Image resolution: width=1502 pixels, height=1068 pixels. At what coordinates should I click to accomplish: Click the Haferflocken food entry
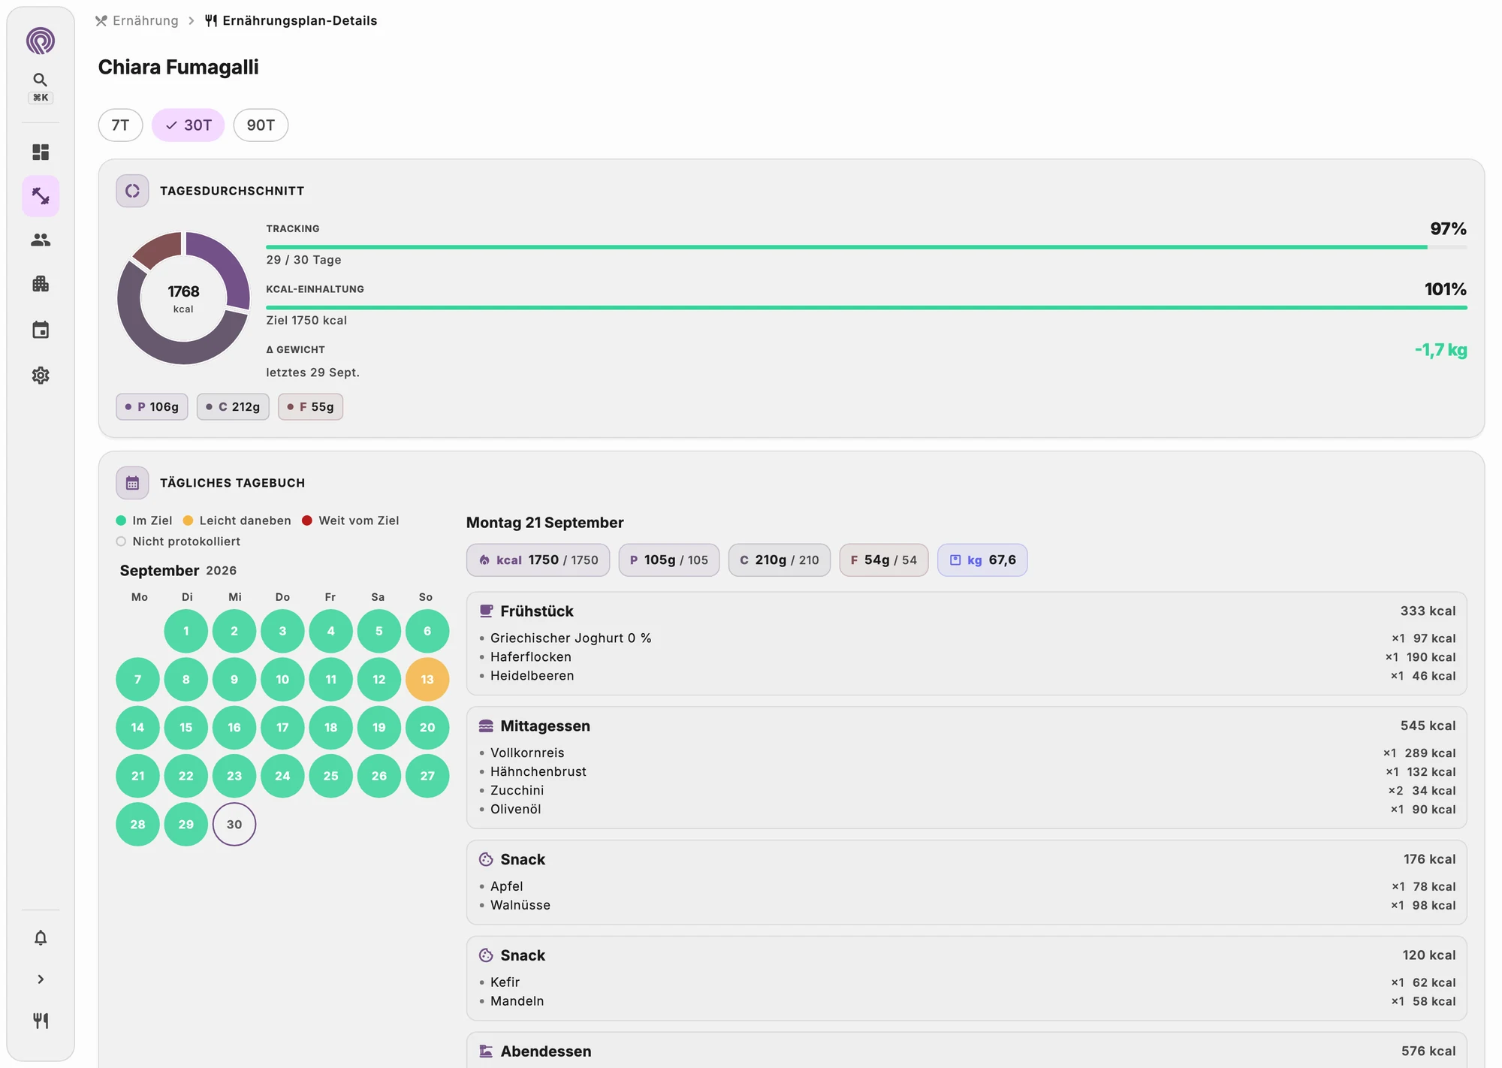(967, 657)
